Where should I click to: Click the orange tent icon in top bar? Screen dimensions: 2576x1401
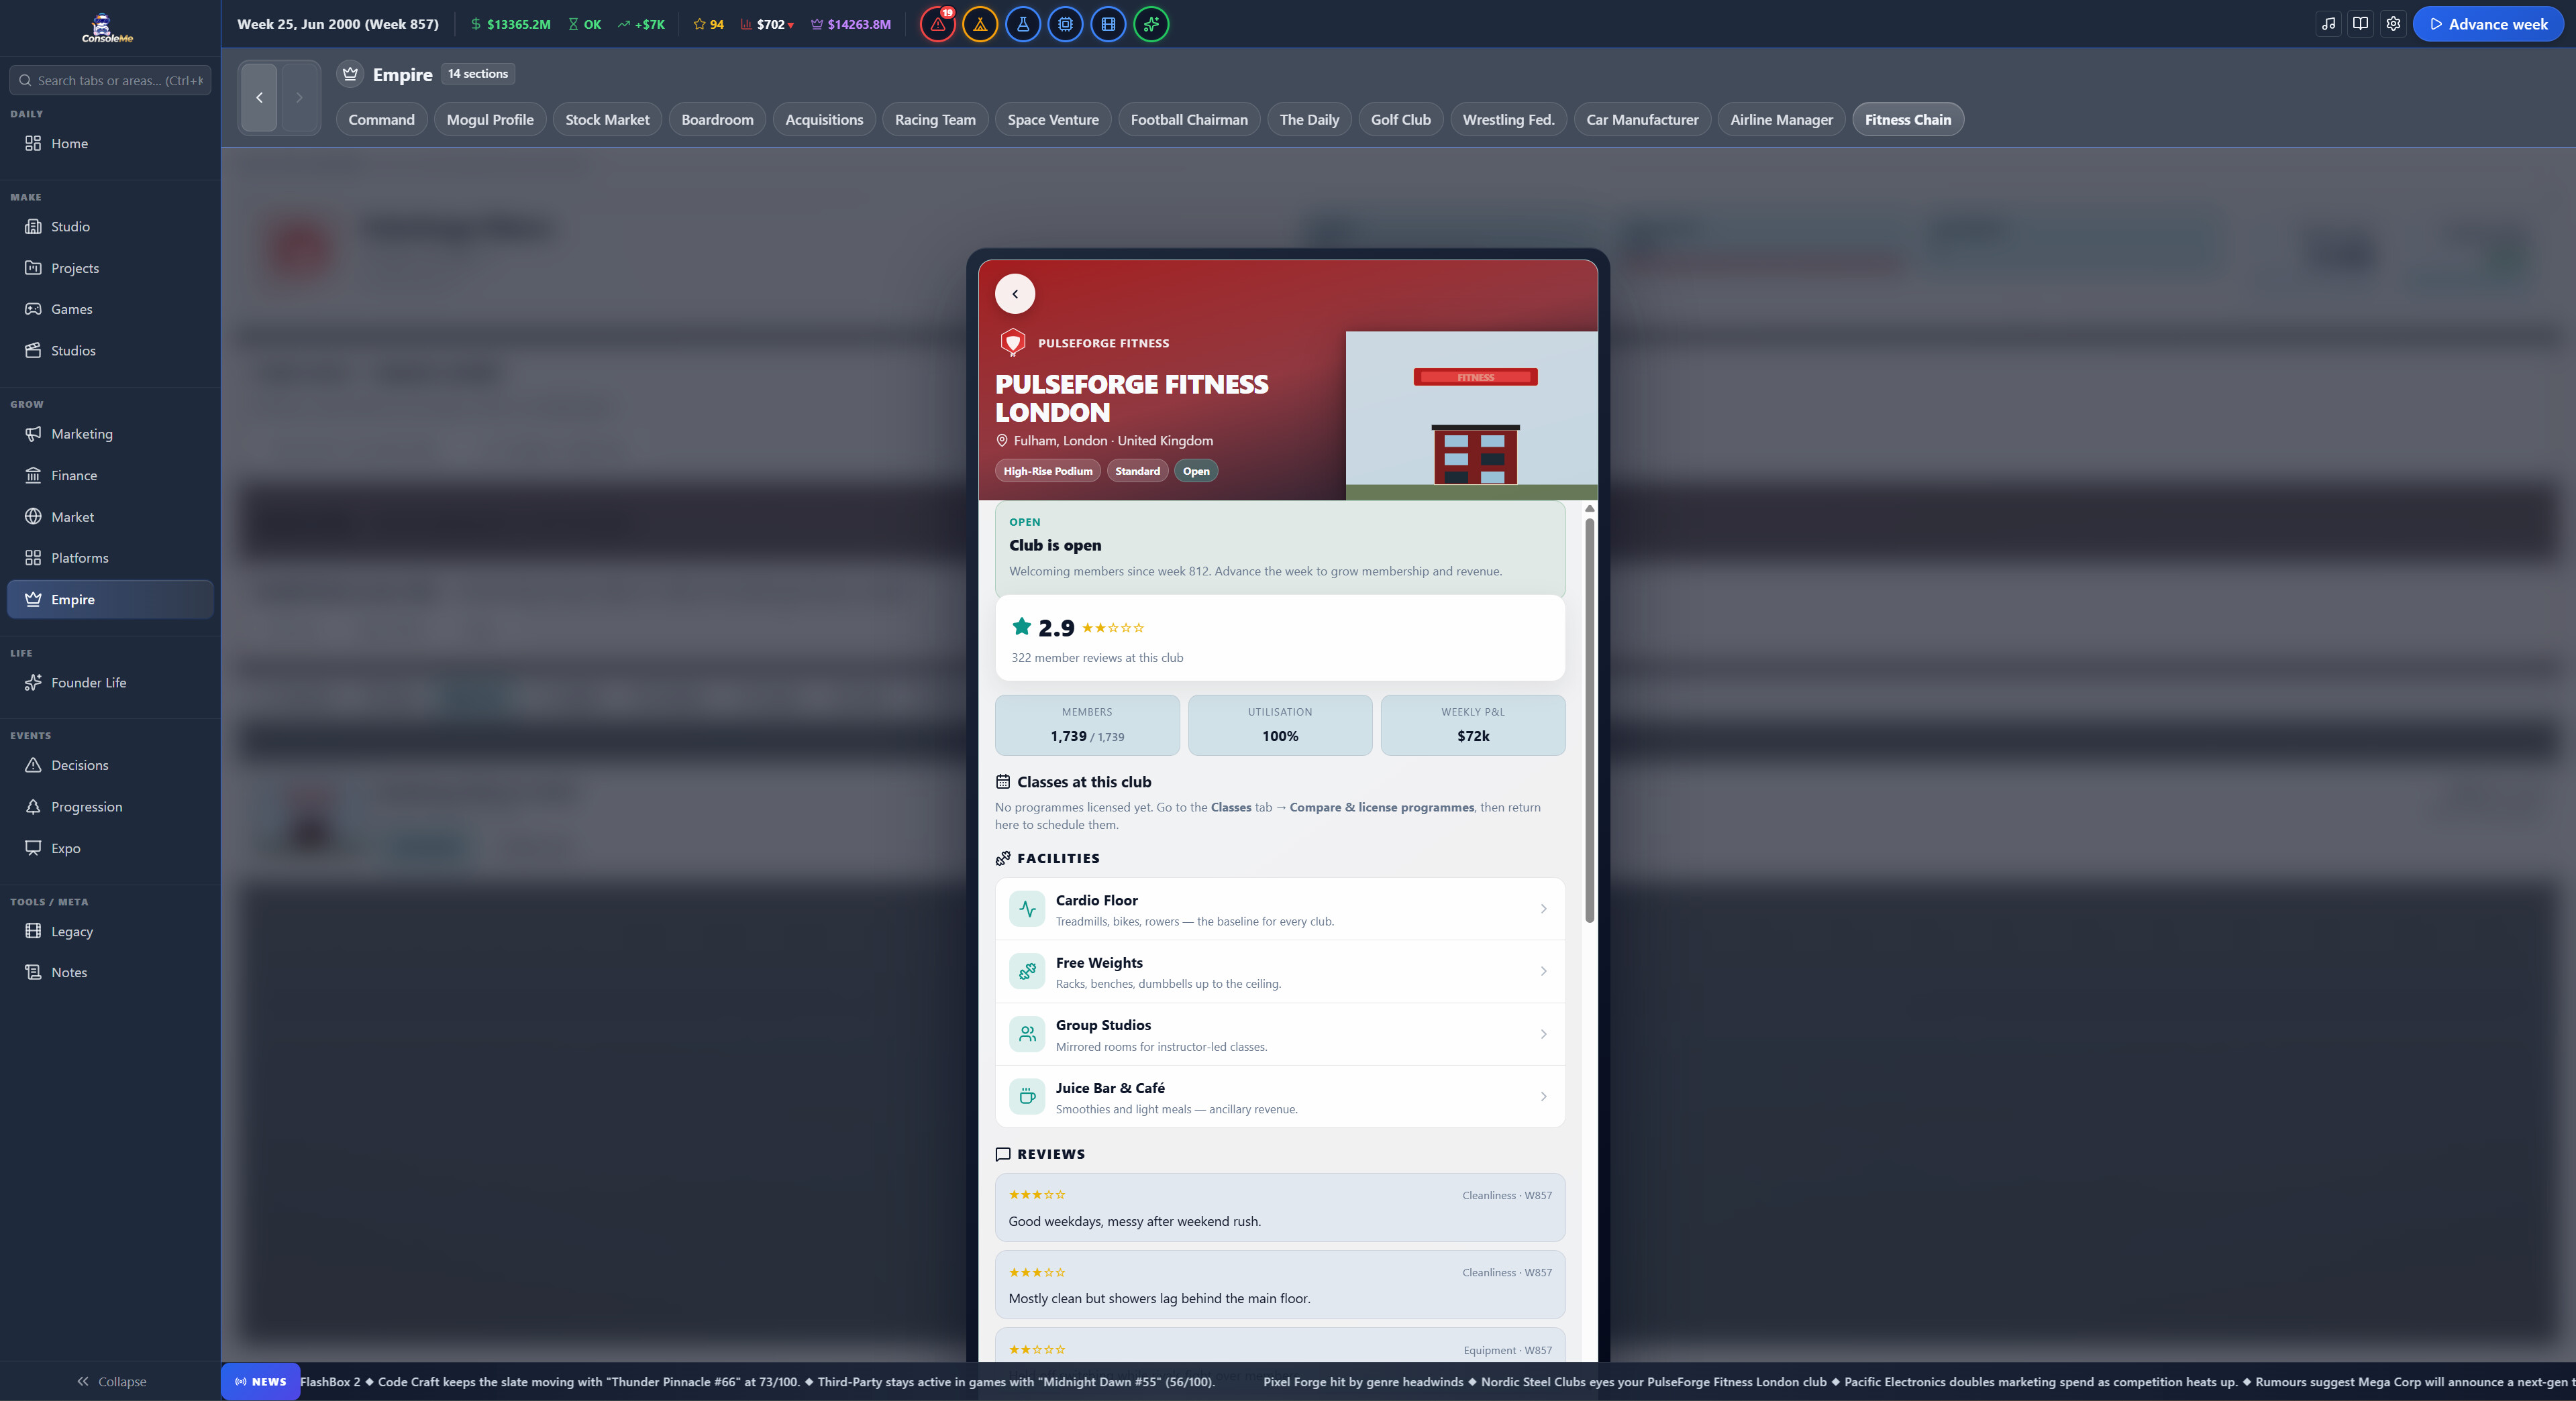tap(980, 24)
